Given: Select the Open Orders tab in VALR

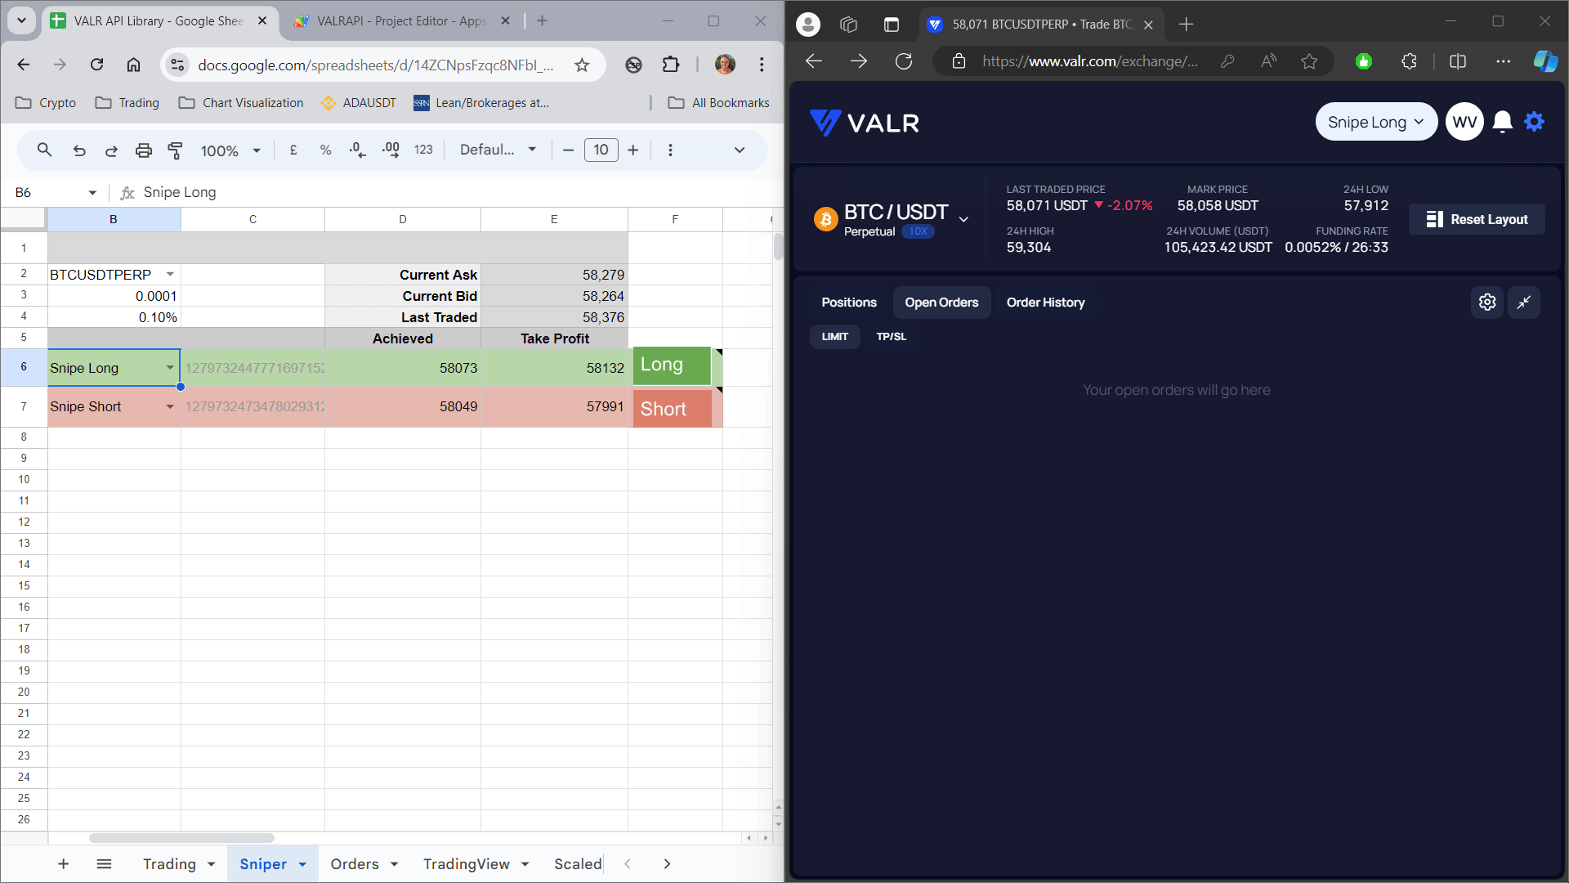Looking at the screenshot, I should coord(941,303).
